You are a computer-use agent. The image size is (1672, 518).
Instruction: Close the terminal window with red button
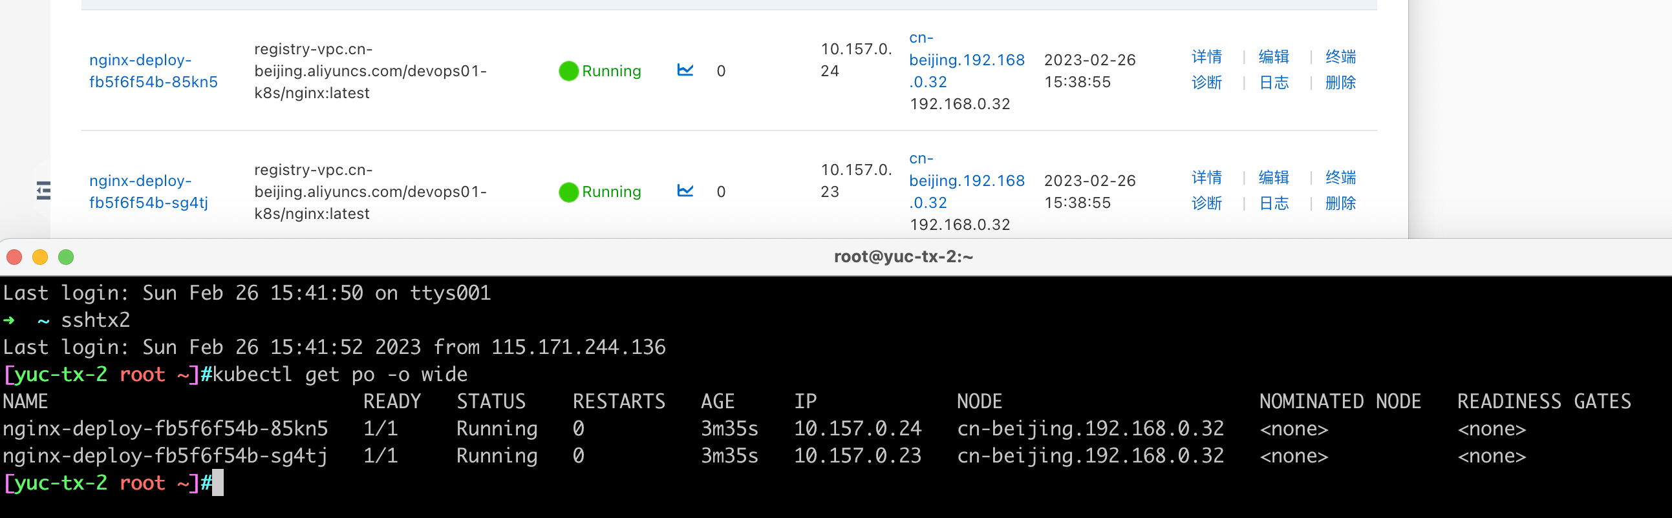point(14,257)
